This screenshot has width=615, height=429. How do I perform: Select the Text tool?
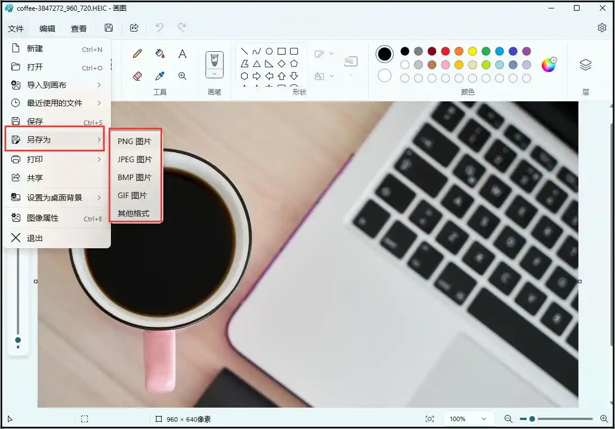[182, 54]
